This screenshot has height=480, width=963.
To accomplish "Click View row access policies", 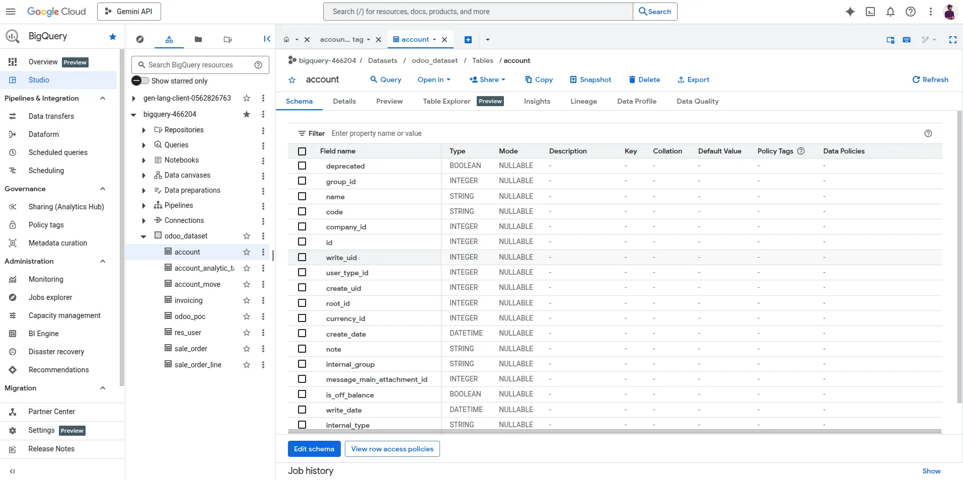I will (392, 449).
